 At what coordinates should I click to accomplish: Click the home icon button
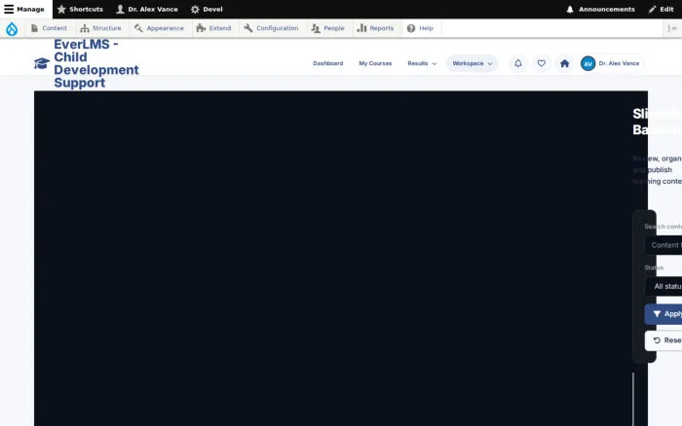pos(564,63)
